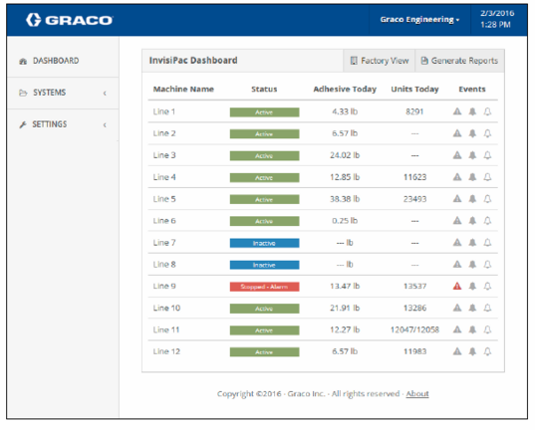Open Line 12 warning triangle icon
Image resolution: width=535 pixels, height=430 pixels.
(457, 351)
